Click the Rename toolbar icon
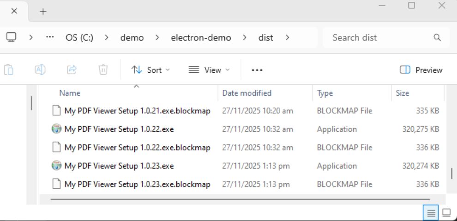The height and width of the screenshot is (221, 457). point(40,70)
